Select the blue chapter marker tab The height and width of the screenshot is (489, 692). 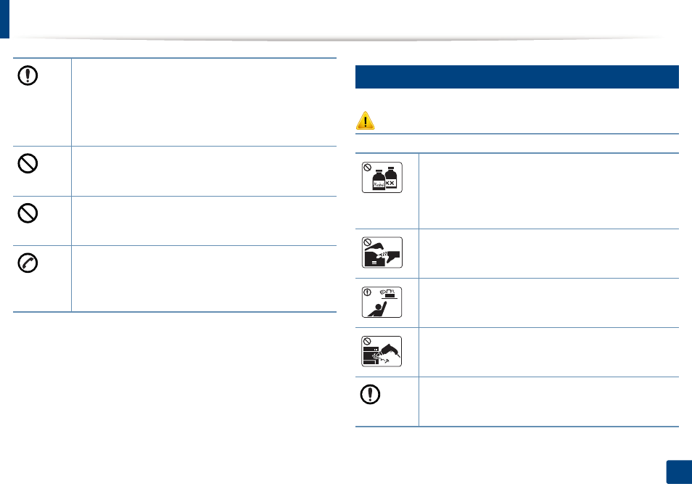tap(4, 19)
